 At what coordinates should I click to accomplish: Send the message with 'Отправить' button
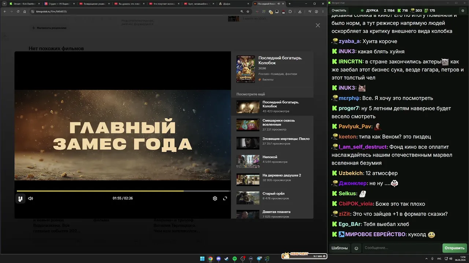tap(454, 248)
